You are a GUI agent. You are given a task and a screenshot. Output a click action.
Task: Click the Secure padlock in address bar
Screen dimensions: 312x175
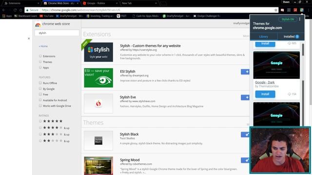27,10
